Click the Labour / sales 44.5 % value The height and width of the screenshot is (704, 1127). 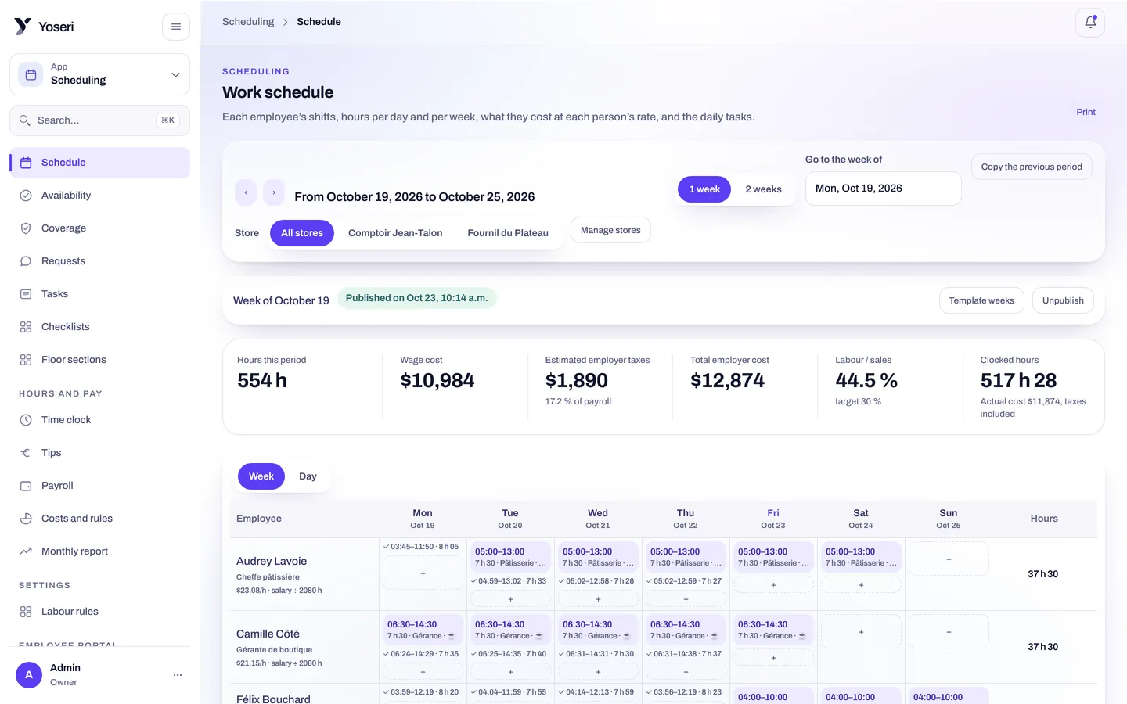coord(866,381)
